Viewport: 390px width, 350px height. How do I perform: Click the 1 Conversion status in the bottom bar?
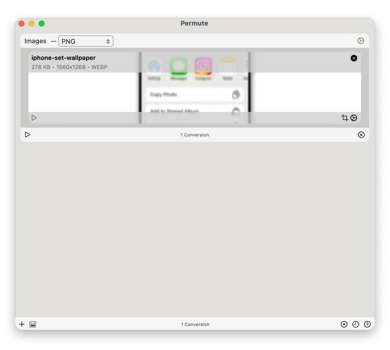tap(195, 324)
